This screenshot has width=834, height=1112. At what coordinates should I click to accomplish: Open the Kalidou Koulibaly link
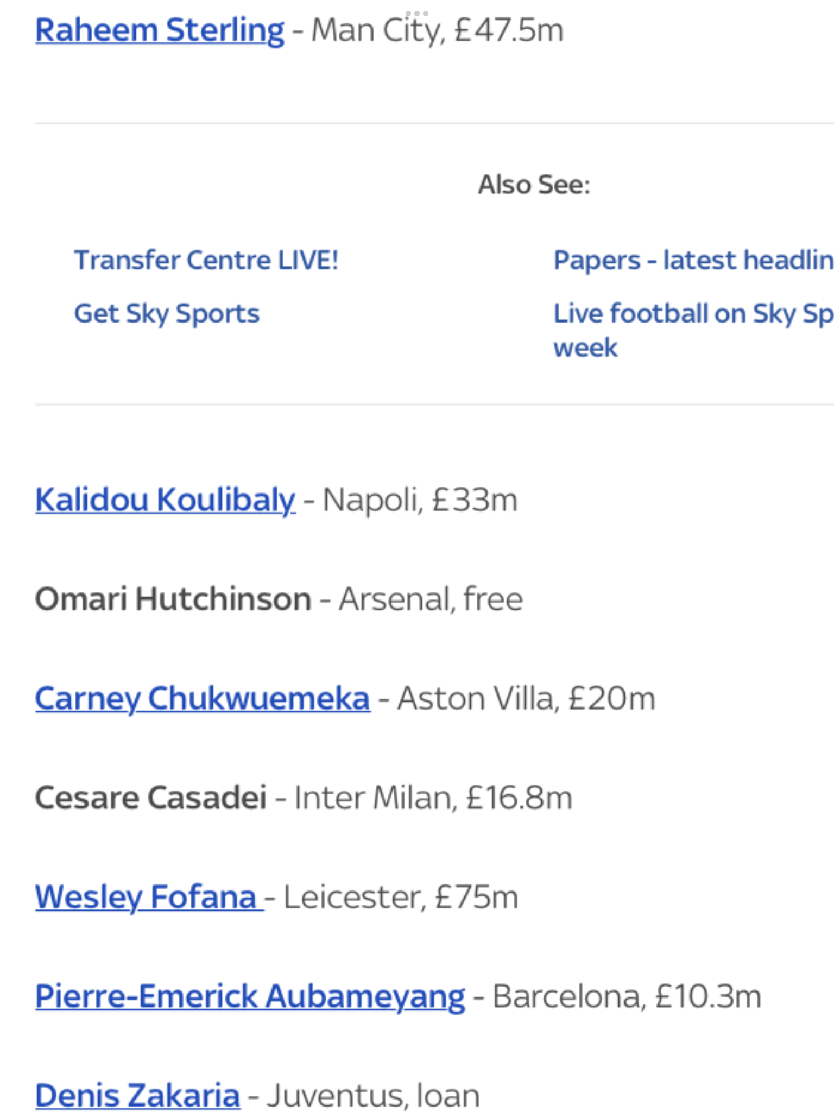coord(166,500)
